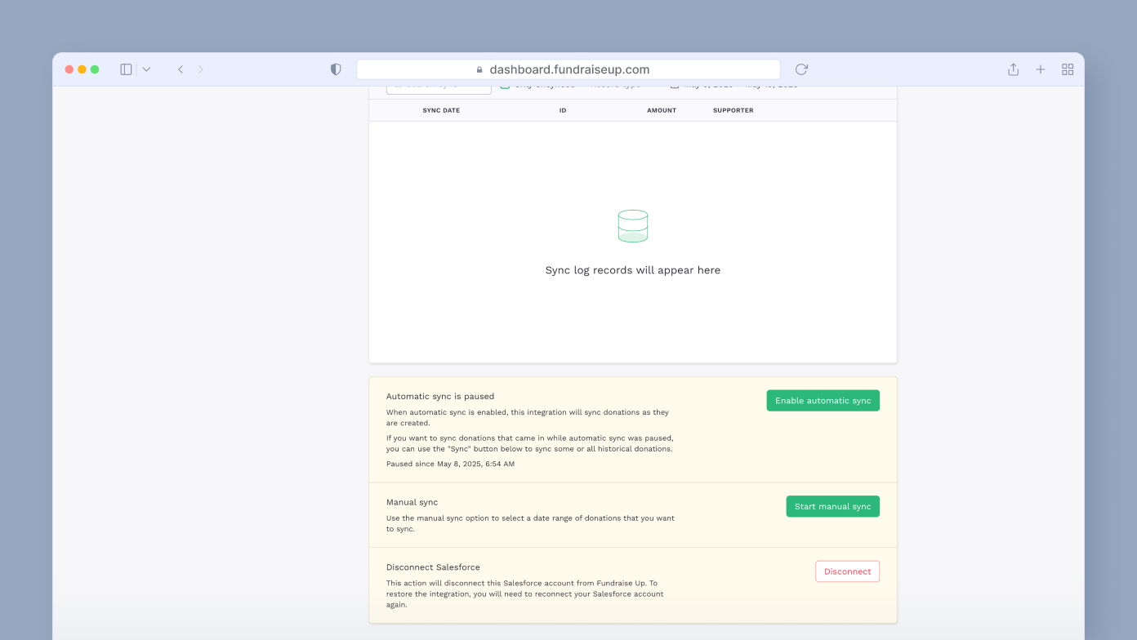Image resolution: width=1137 pixels, height=640 pixels.
Task: Open the calendar date picker icon
Action: (674, 84)
